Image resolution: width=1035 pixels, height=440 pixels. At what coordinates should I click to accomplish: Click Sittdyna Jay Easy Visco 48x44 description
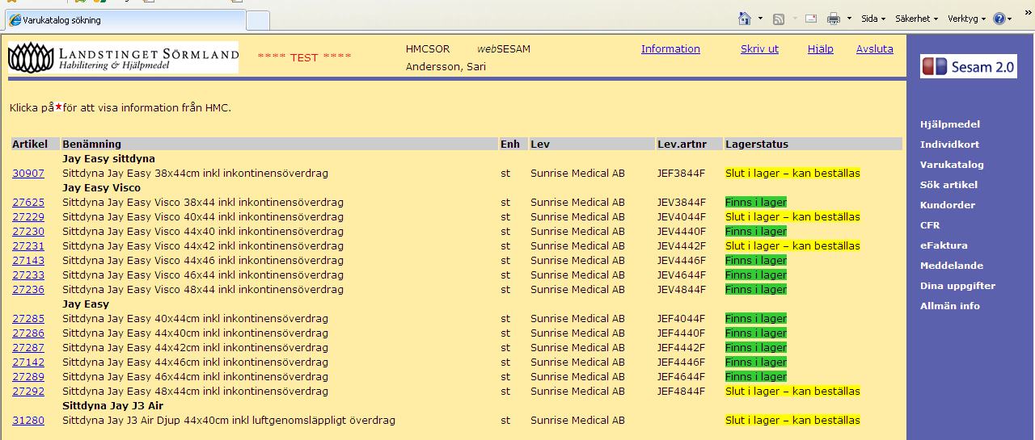(203, 290)
